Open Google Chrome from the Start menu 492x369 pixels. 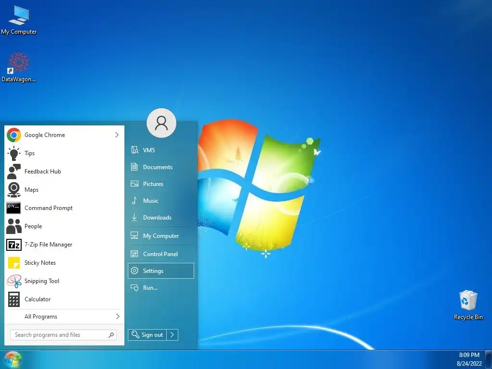click(64, 135)
